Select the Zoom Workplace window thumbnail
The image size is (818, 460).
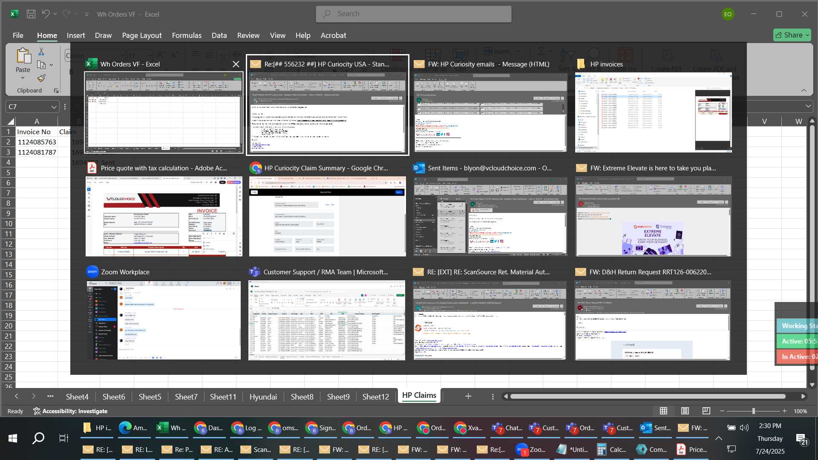(x=164, y=320)
